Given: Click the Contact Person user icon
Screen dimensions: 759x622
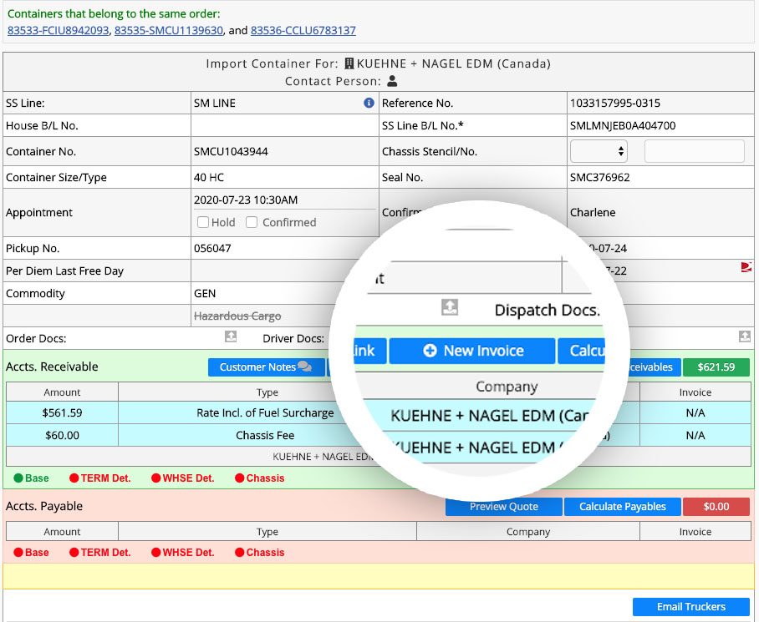Looking at the screenshot, I should [392, 81].
